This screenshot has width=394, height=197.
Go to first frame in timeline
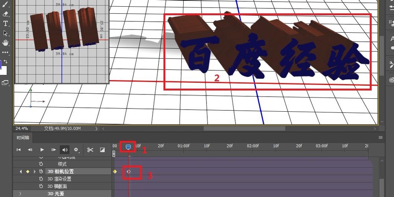(x=19, y=150)
